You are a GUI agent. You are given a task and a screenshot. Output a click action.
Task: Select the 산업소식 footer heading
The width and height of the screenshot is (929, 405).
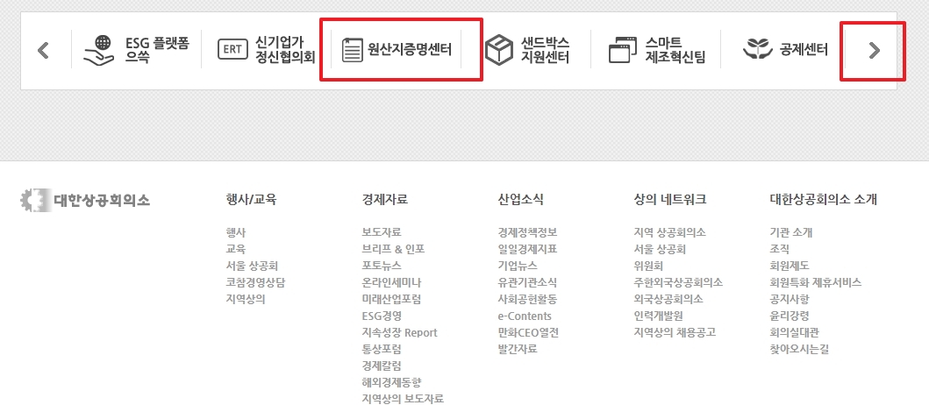521,200
